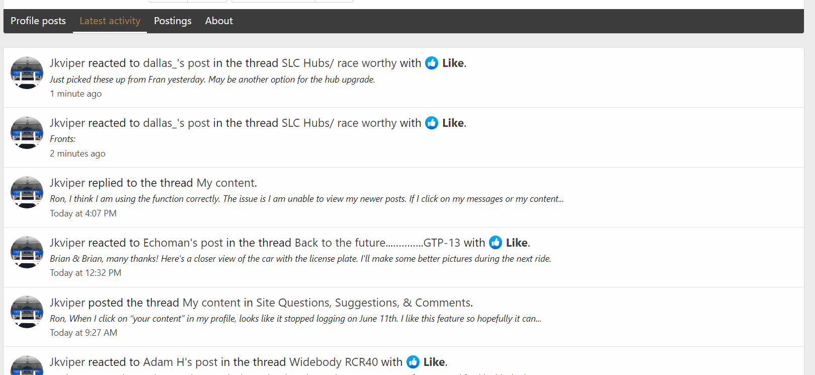
Task: Click avatar next to My content reply
Action: click(x=27, y=192)
